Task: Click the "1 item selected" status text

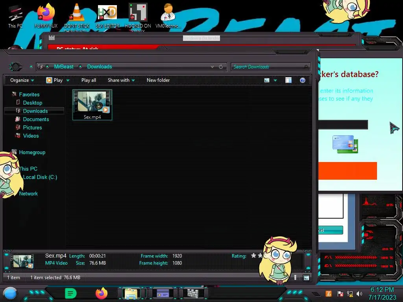Action: pyautogui.click(x=46, y=278)
